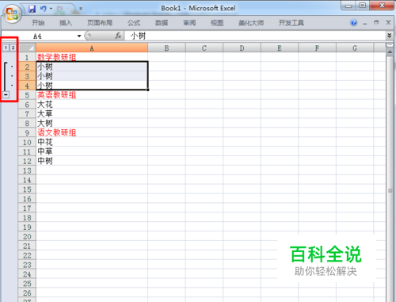Click cell containing 英语教研组
Image resolution: width=396 pixels, height=302 pixels.
pyautogui.click(x=92, y=95)
